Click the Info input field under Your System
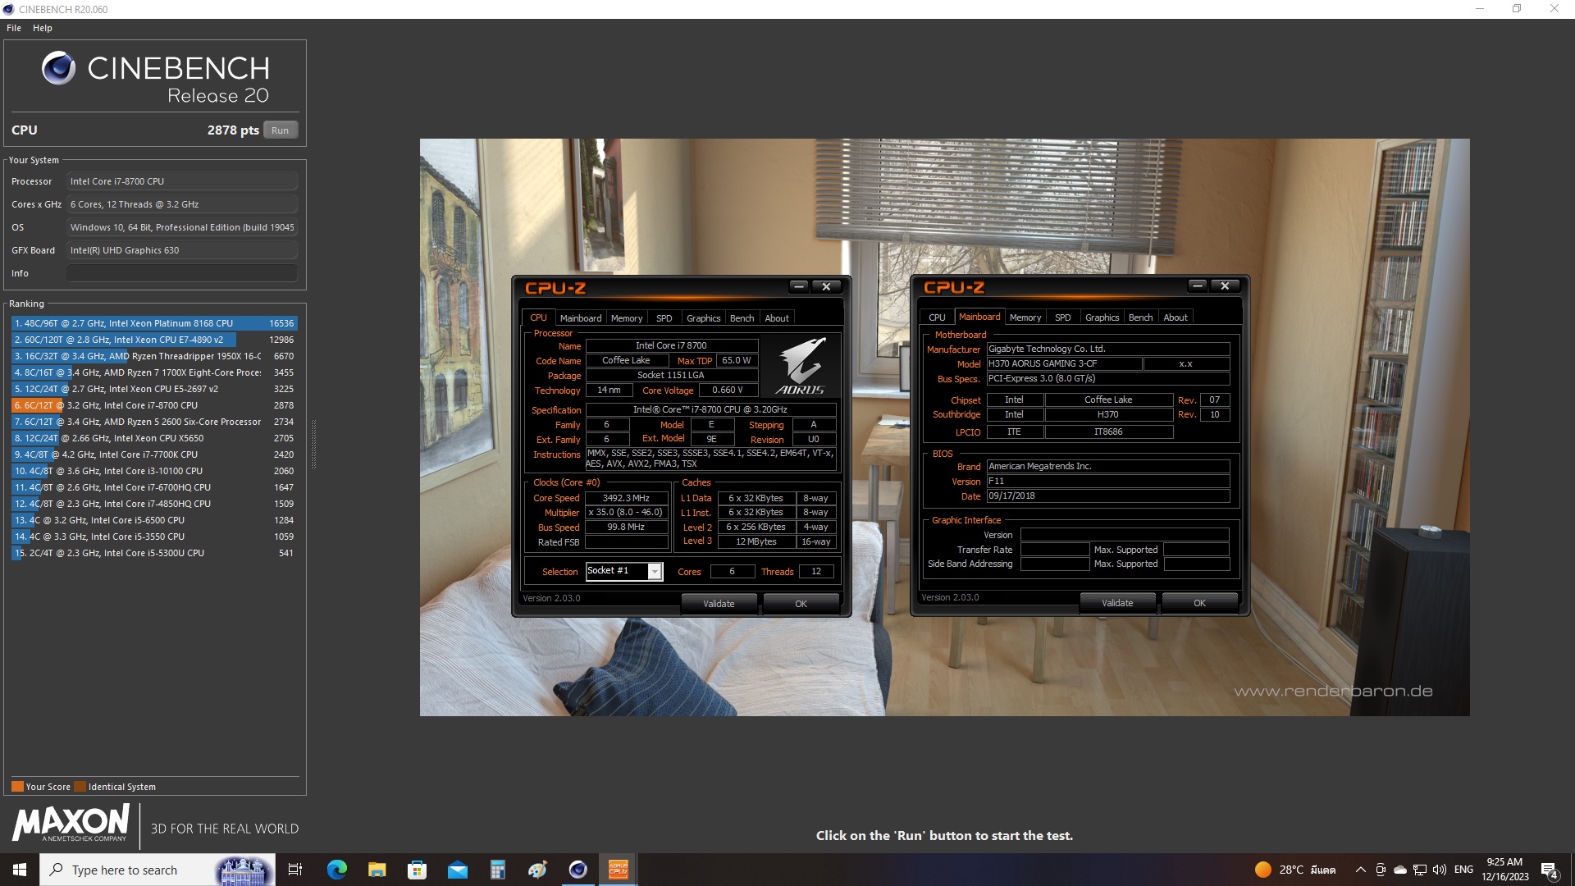The image size is (1575, 886). pyautogui.click(x=181, y=273)
